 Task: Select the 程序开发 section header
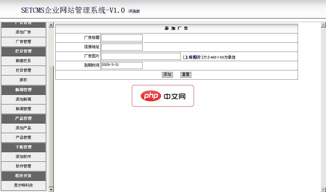23,176
